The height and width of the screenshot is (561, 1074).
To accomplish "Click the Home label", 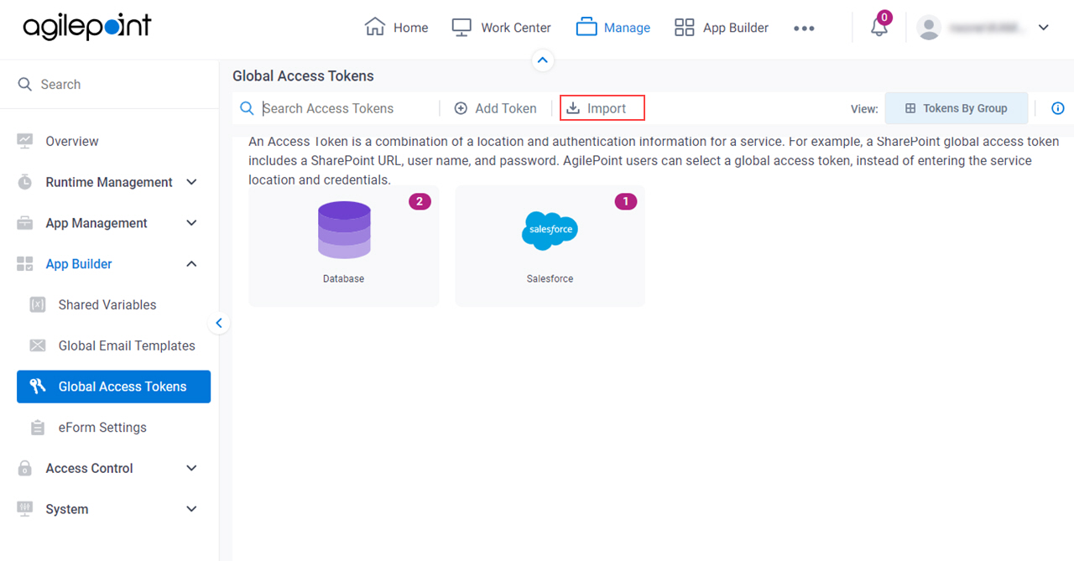I will pos(411,28).
